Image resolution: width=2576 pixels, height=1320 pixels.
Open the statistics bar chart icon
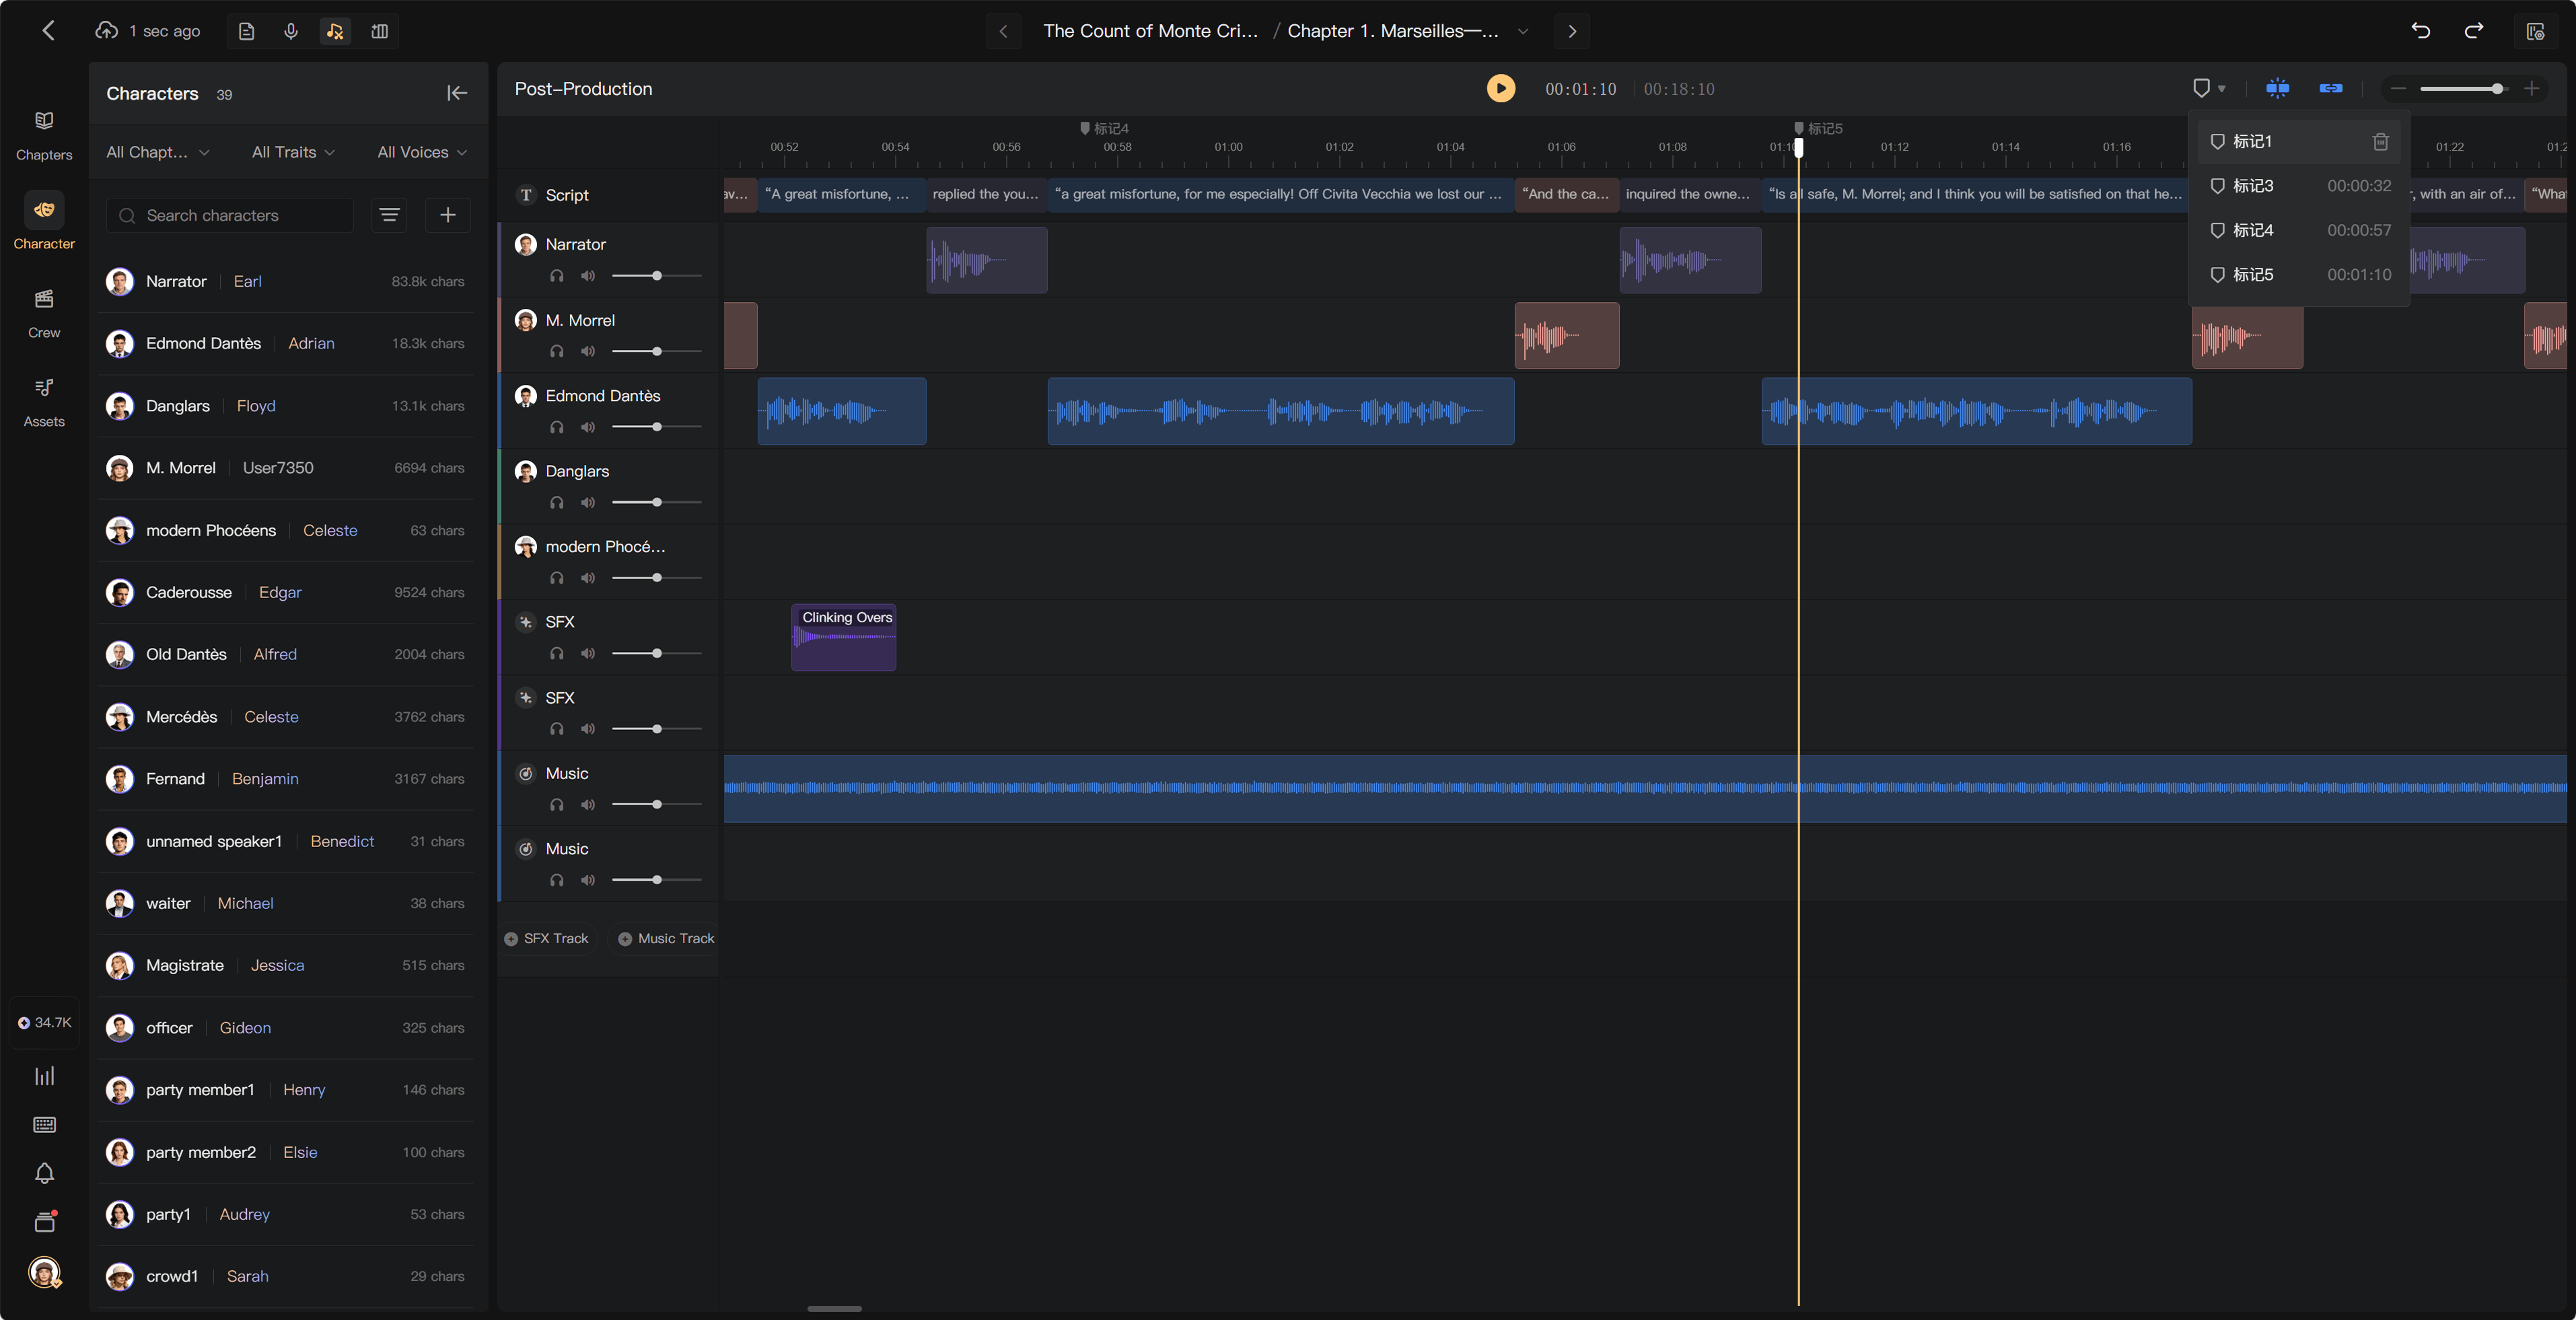[44, 1076]
